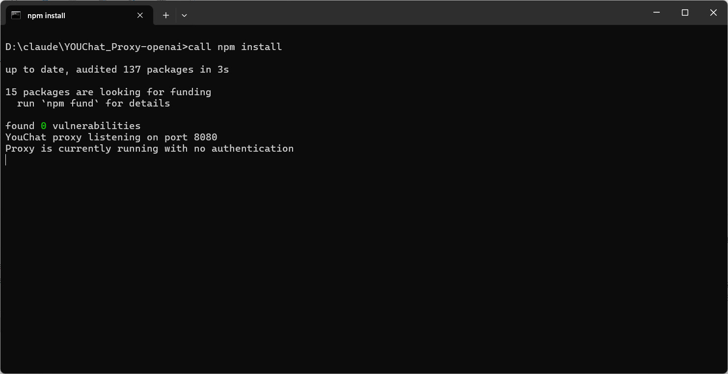728x374 pixels.
Task: Click the terminal icon on the tab
Action: click(x=16, y=15)
